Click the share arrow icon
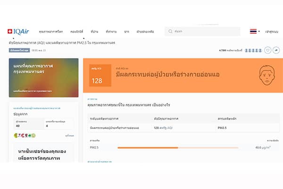The height and width of the screenshot is (189, 283). pyautogui.click(x=276, y=50)
